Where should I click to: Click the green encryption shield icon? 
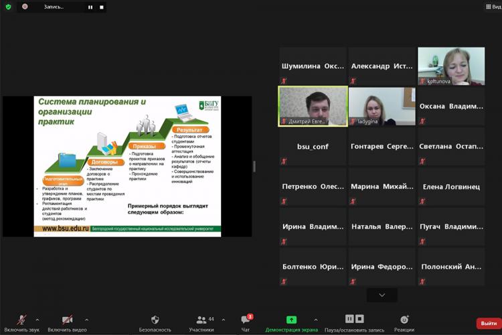click(x=8, y=7)
